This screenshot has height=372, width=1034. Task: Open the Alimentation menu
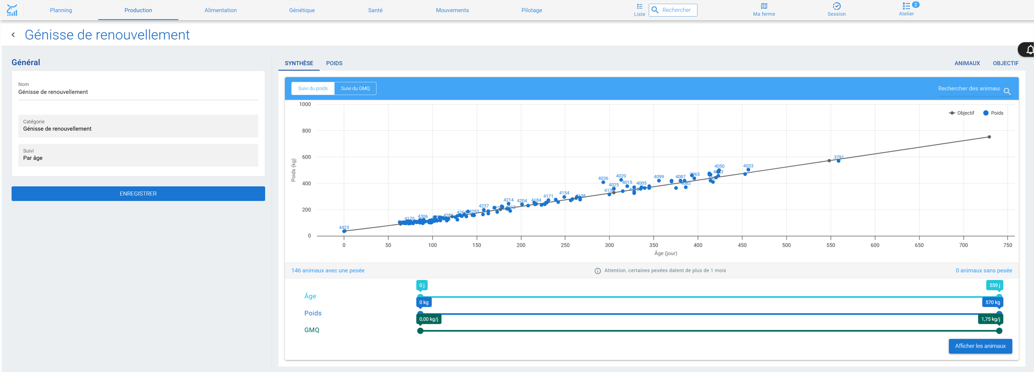coord(220,10)
